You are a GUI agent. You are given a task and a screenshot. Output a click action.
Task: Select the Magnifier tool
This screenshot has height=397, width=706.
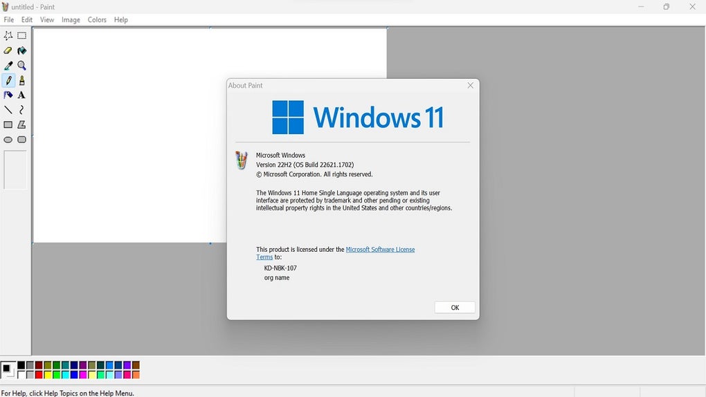pyautogui.click(x=21, y=66)
